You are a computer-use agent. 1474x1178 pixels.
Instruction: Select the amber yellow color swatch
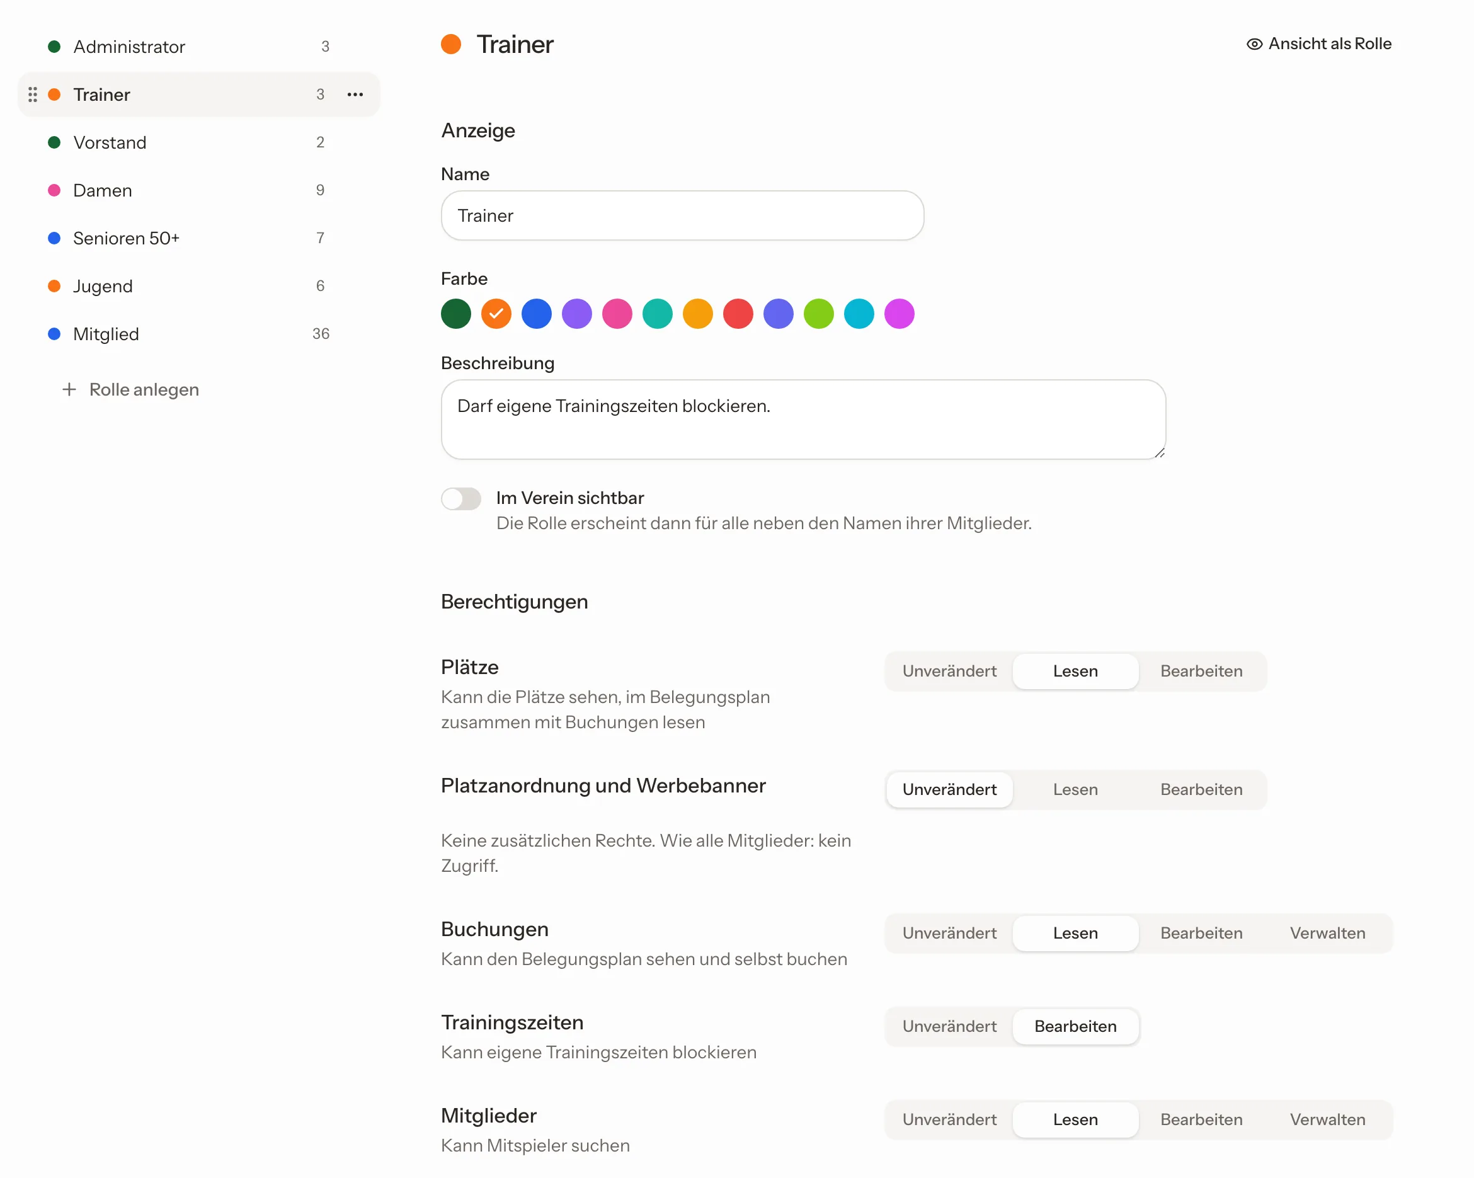[697, 314]
